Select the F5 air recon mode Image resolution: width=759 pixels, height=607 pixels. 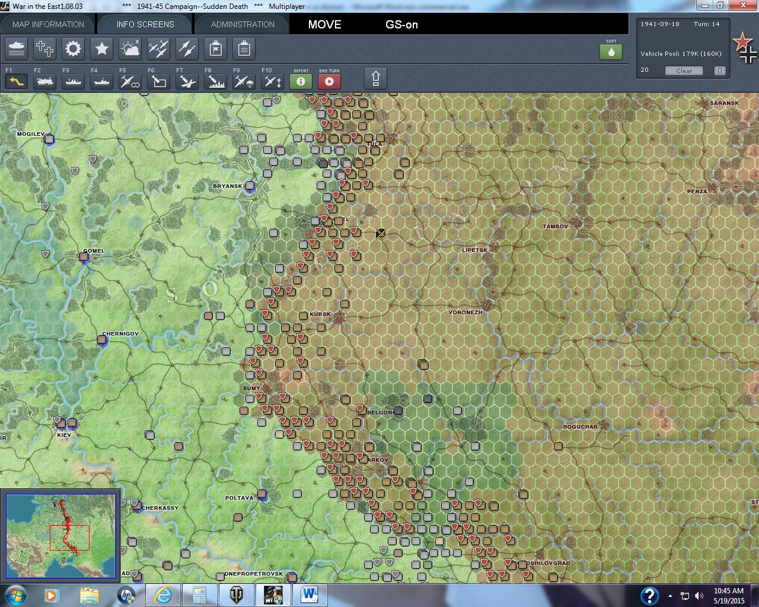coord(130,81)
